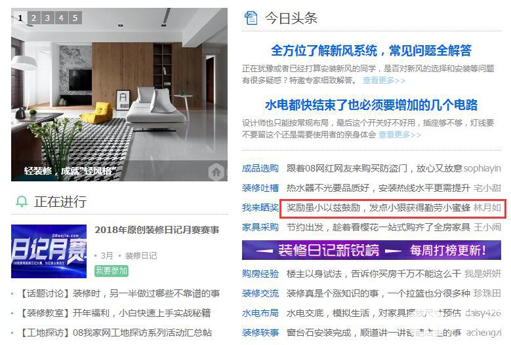Select slideshow slide number 4

pos(61,18)
